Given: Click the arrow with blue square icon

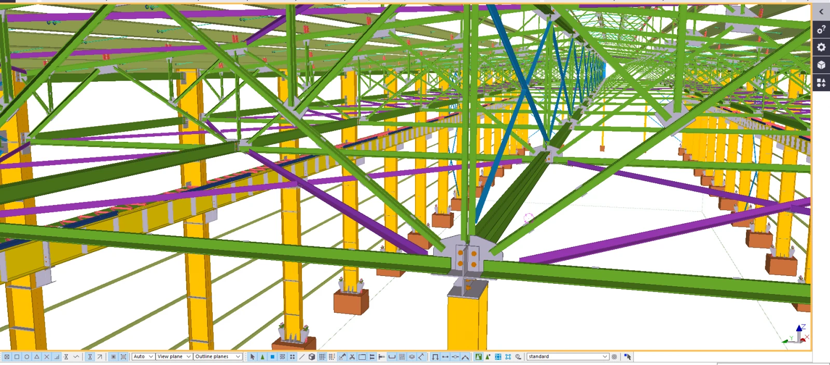Looking at the screenshot, I should (628, 357).
